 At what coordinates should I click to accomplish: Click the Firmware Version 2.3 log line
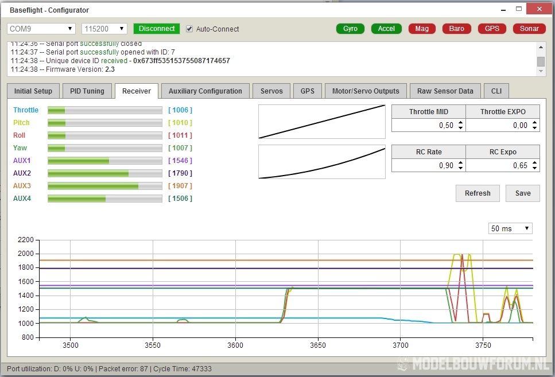(x=63, y=69)
